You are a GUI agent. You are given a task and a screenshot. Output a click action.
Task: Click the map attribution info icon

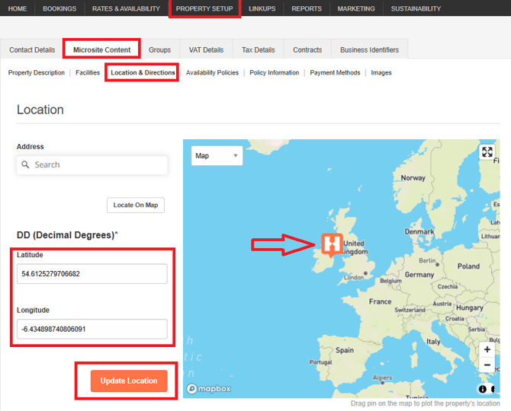(483, 389)
